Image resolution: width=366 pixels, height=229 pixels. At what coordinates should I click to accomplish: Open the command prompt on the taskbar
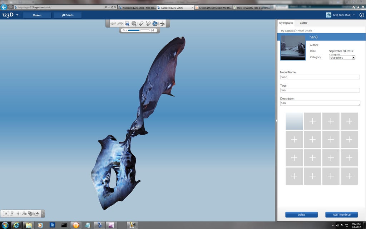point(64,225)
